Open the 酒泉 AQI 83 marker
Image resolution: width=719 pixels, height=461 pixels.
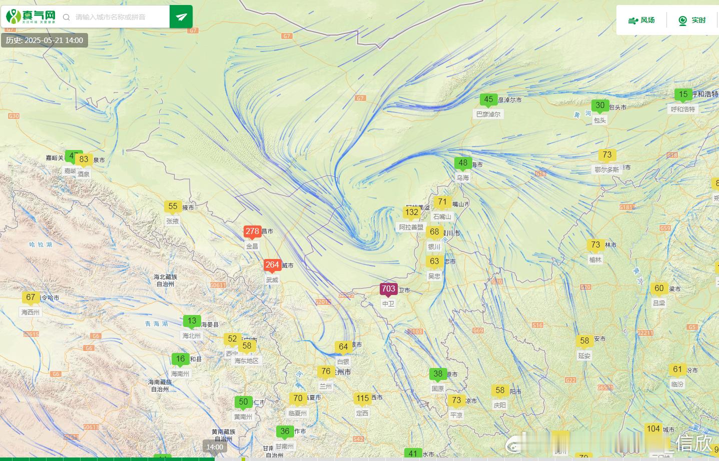(84, 159)
